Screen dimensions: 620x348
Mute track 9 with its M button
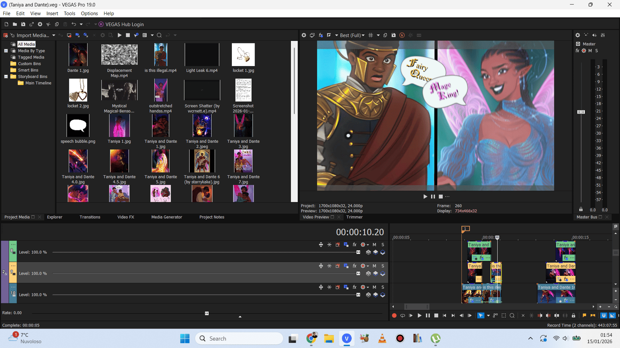coord(374,266)
